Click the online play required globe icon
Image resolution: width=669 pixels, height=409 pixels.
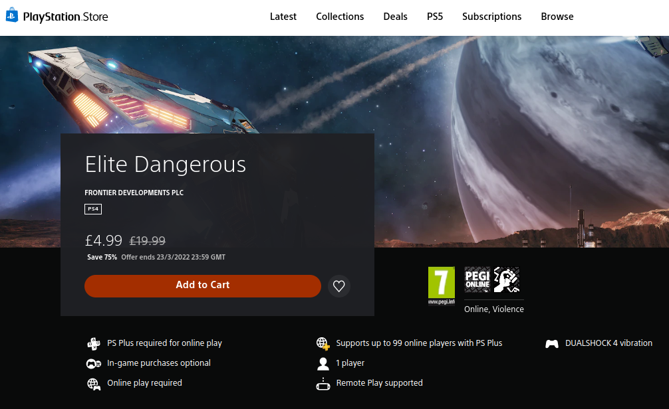(94, 384)
